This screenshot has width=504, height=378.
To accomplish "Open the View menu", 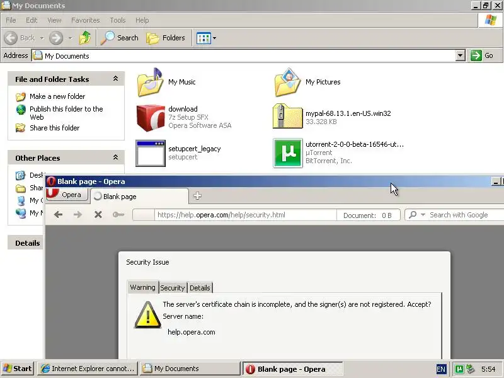I will (x=54, y=20).
